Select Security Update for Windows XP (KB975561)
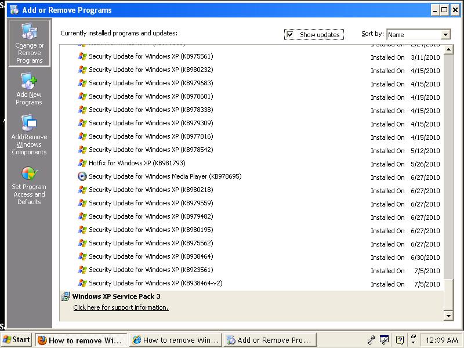Viewport: 464px width, 348px height. tap(151, 56)
